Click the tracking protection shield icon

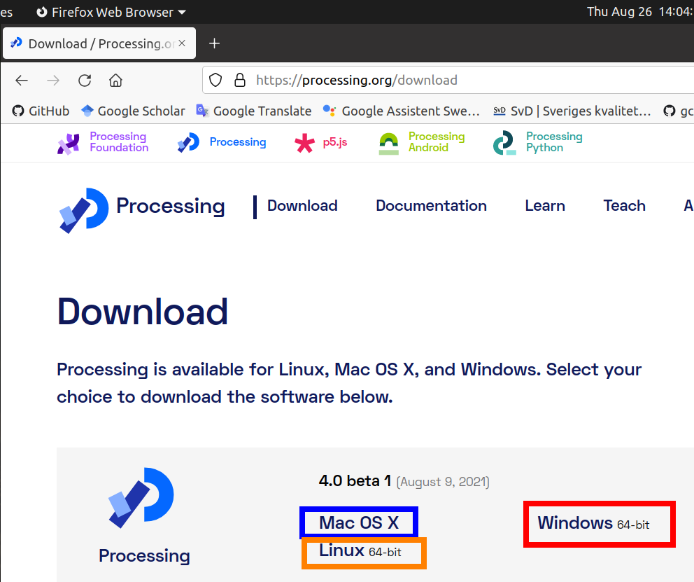coord(215,80)
